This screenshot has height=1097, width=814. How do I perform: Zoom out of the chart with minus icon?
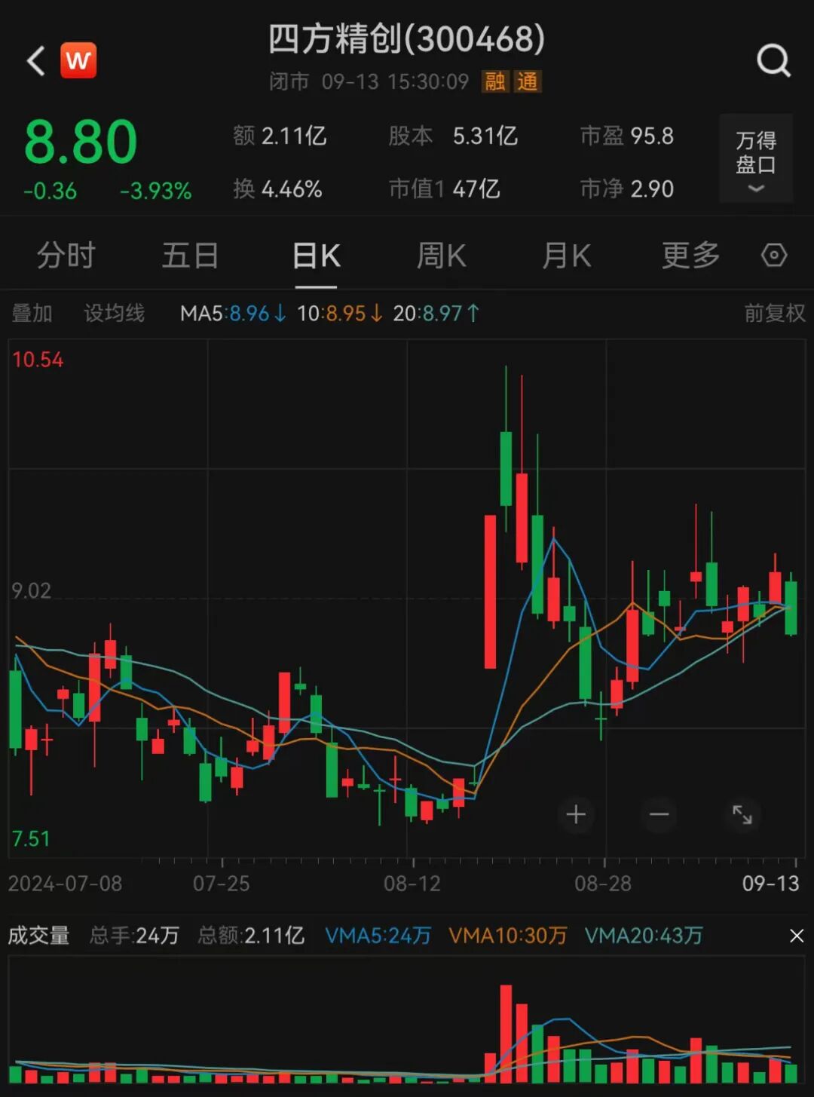[659, 814]
